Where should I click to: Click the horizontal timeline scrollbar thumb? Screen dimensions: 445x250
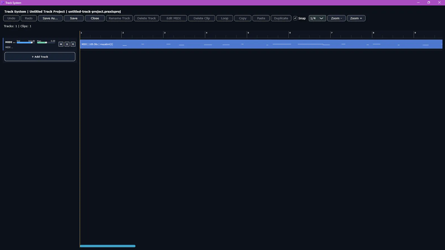pyautogui.click(x=108, y=246)
